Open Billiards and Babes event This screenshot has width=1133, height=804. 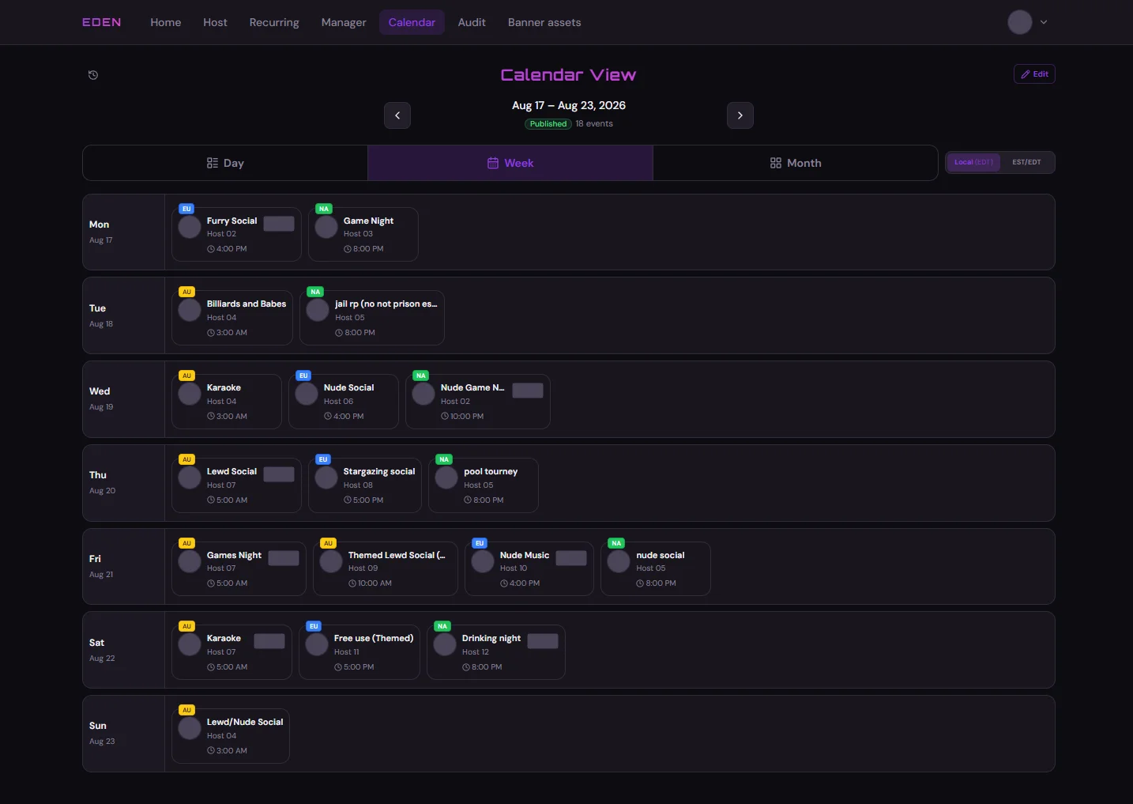(232, 318)
